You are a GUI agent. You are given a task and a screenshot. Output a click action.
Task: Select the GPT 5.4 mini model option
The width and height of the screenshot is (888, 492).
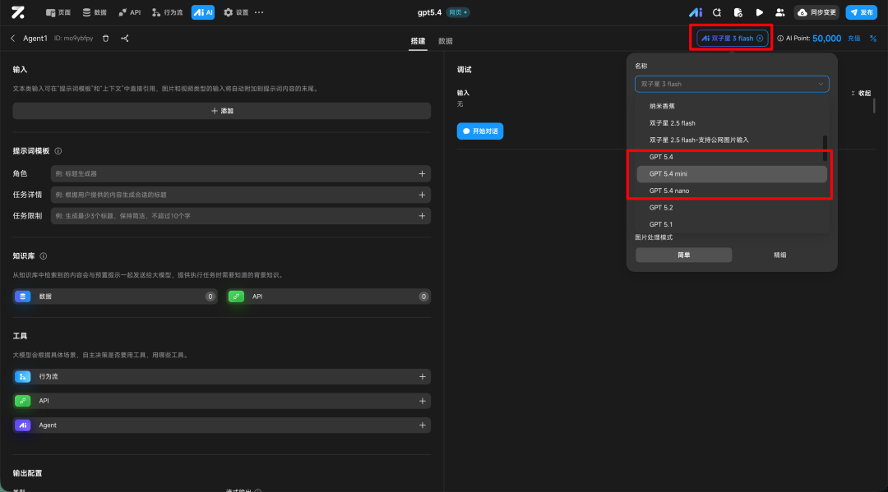coord(731,174)
